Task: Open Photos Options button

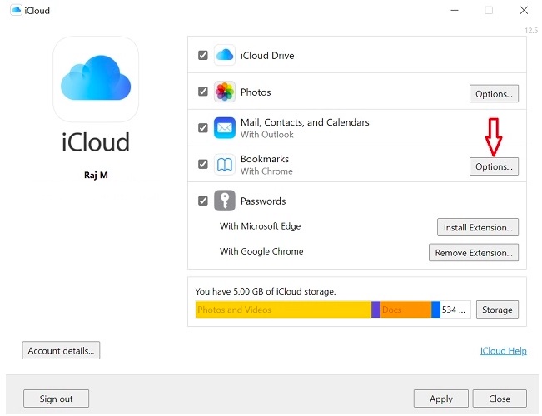Action: tap(494, 94)
